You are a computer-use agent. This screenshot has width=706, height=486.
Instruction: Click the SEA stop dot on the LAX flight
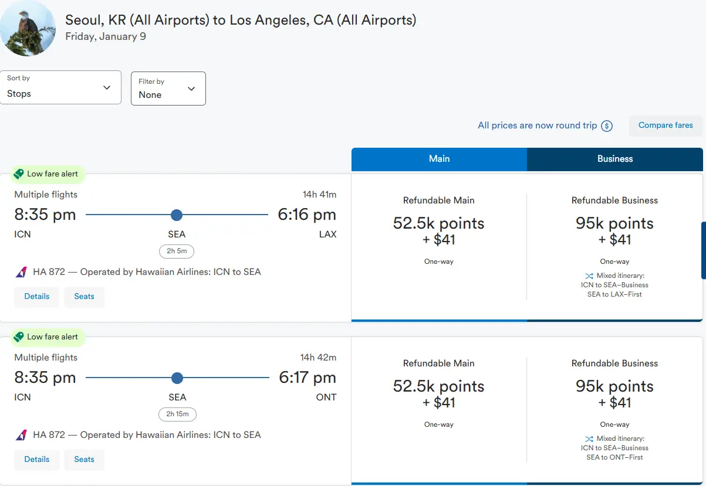(x=177, y=215)
